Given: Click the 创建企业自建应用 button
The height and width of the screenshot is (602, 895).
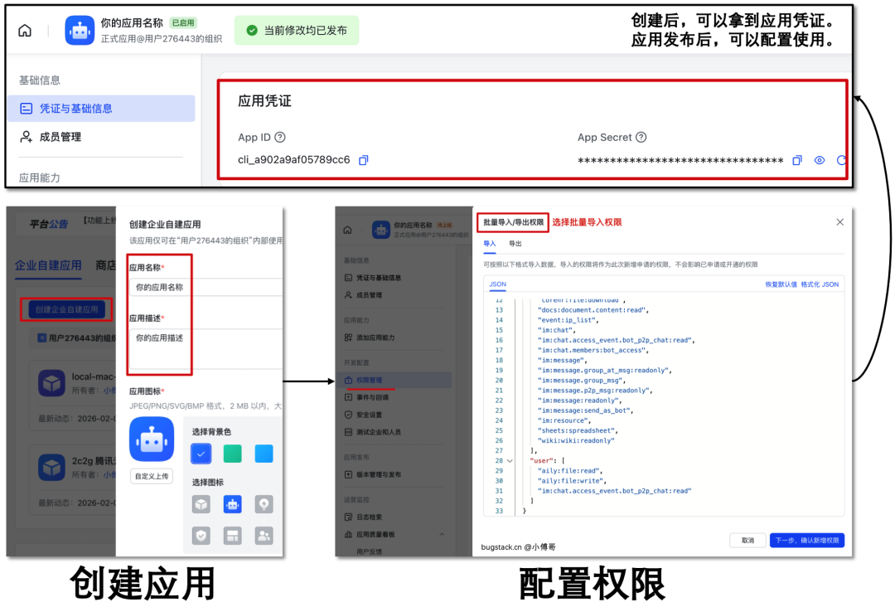Looking at the screenshot, I should [68, 309].
